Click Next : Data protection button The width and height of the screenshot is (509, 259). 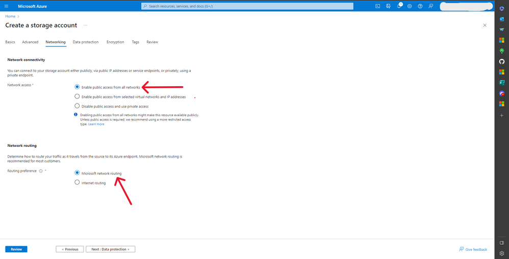coord(110,249)
